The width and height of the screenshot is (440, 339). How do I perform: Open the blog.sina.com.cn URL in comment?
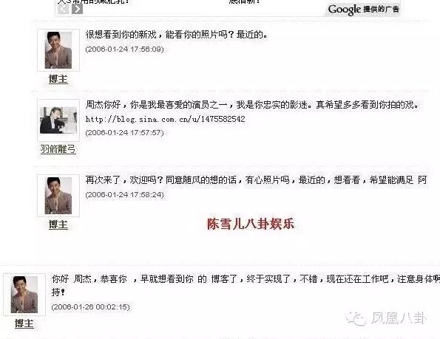coord(166,119)
